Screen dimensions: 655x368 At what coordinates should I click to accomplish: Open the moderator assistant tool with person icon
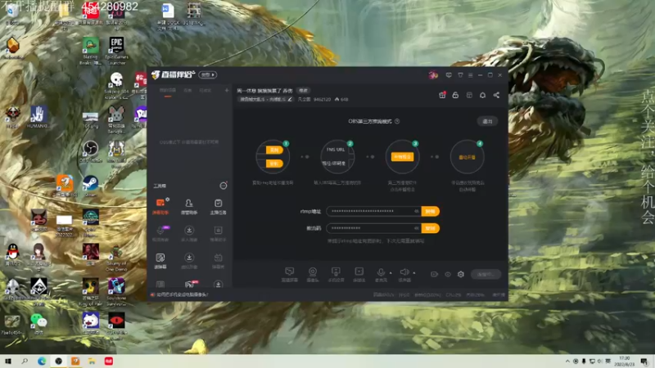(189, 207)
